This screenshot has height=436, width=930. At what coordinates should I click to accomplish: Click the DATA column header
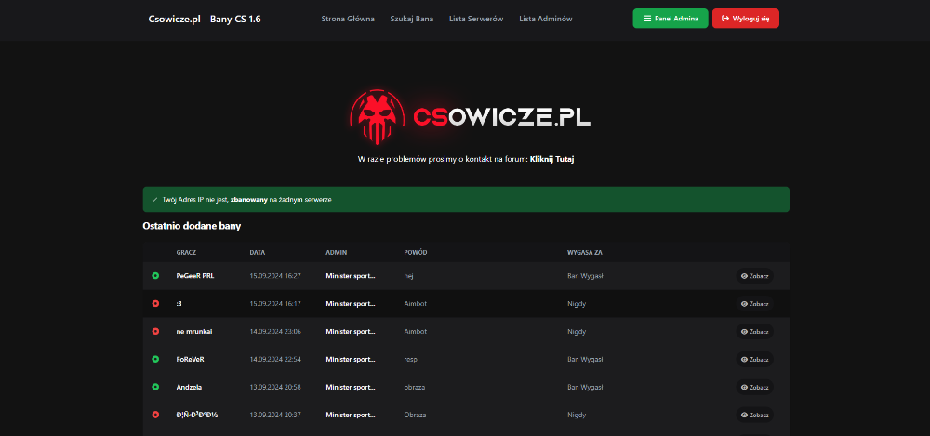(x=258, y=252)
